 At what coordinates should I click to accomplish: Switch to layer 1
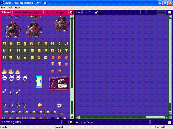(107, 13)
